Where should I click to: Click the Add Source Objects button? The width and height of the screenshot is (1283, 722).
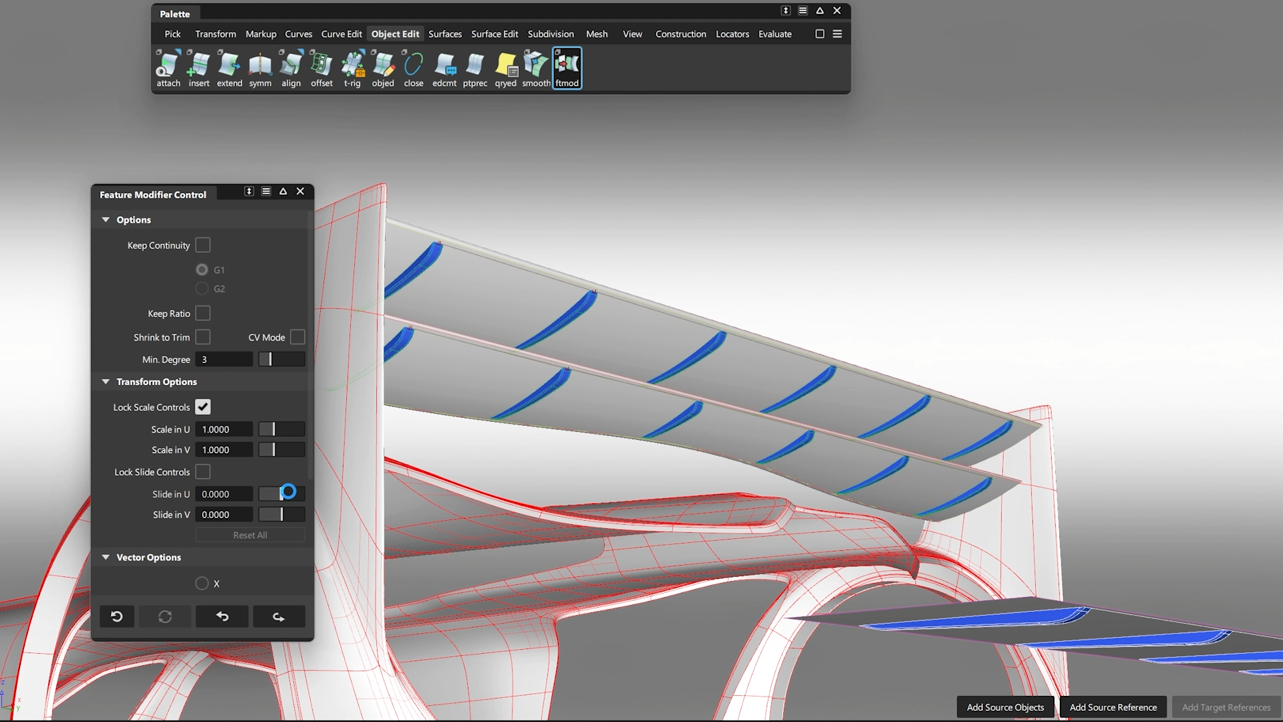pyautogui.click(x=1005, y=707)
